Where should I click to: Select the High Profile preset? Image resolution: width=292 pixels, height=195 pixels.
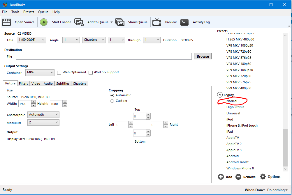pyautogui.click(x=235, y=107)
